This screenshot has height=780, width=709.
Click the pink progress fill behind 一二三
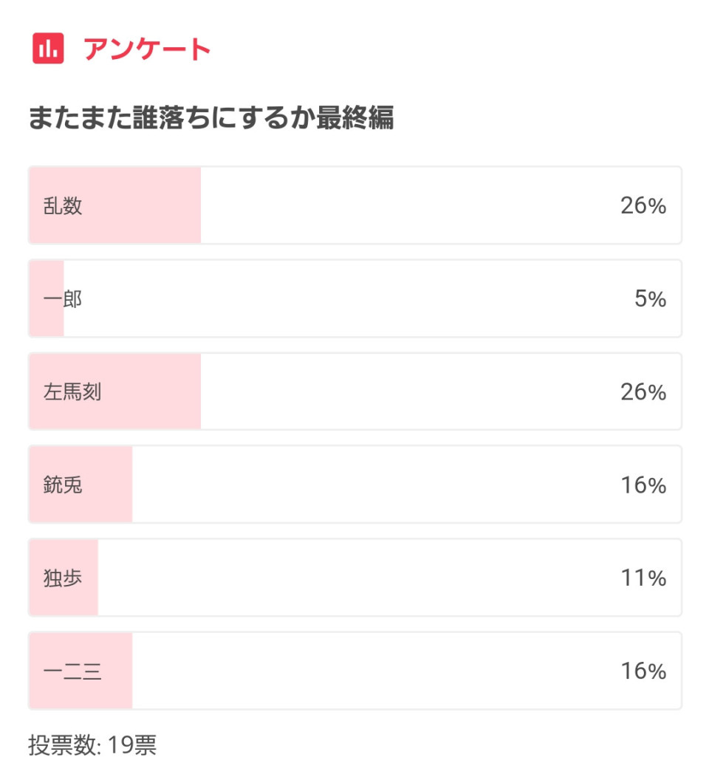[x=81, y=671]
